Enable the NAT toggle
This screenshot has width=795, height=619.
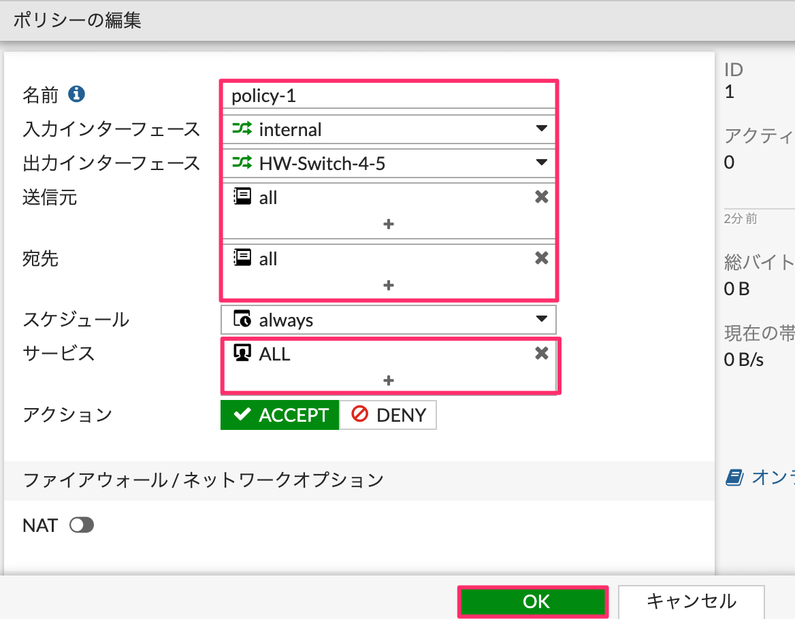tap(81, 525)
